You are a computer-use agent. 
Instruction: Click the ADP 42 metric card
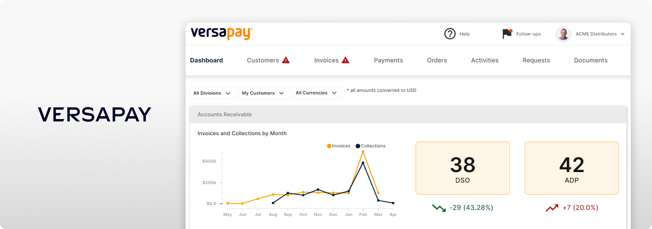coord(572,168)
